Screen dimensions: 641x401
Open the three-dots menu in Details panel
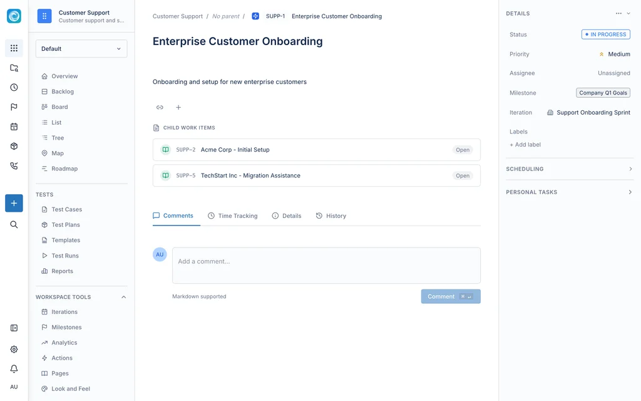point(618,14)
